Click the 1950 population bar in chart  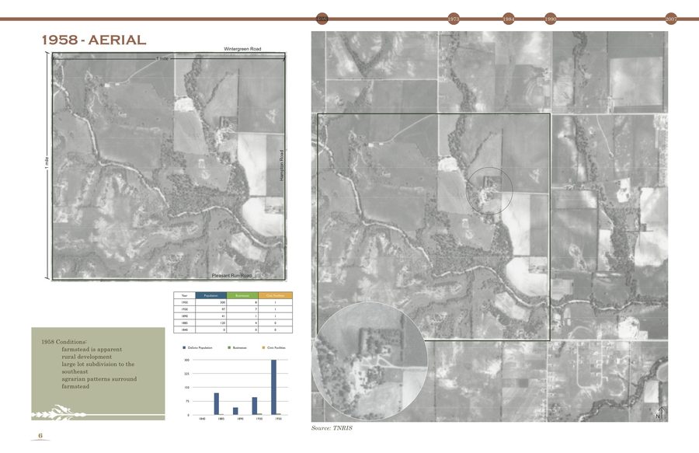(273, 387)
